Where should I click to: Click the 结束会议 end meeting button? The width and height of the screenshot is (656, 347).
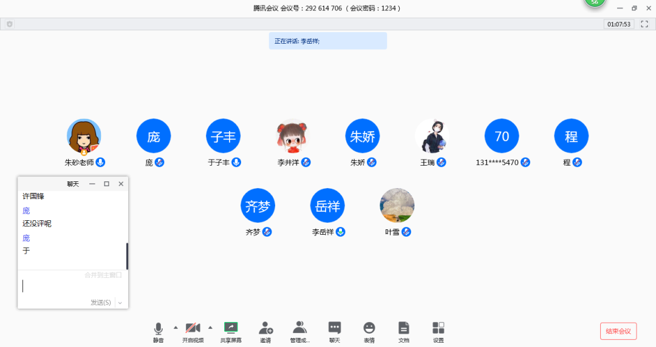coord(618,331)
